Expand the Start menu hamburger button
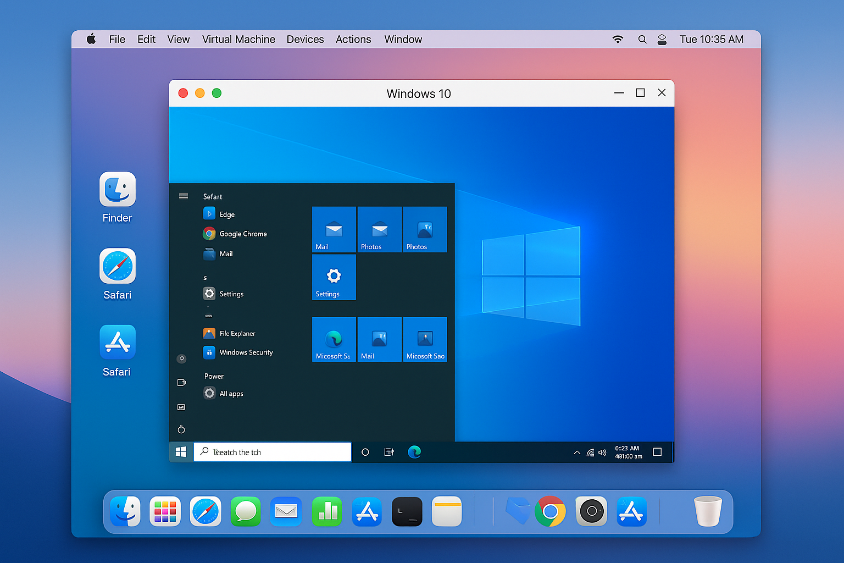 (x=184, y=196)
